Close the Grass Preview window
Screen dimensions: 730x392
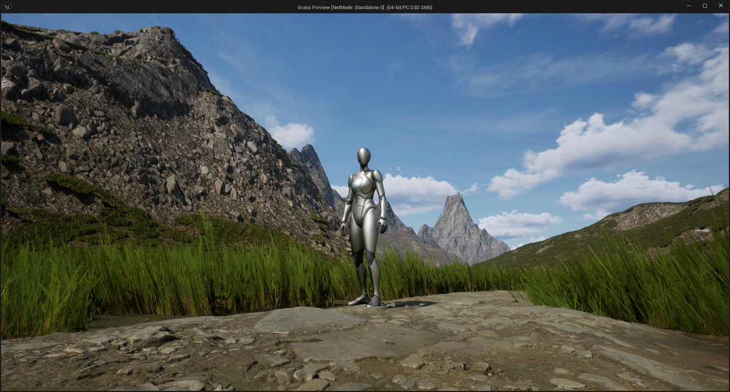[720, 6]
